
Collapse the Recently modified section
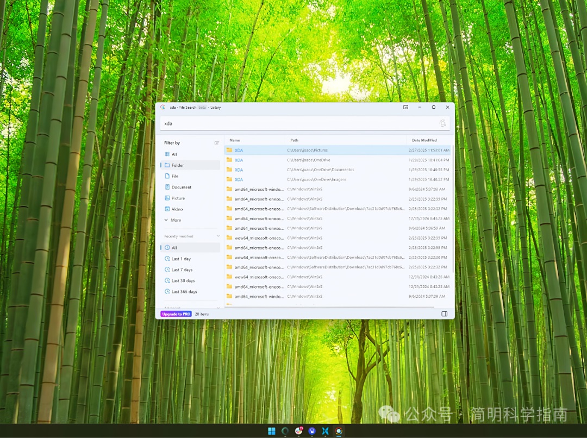pyautogui.click(x=218, y=236)
